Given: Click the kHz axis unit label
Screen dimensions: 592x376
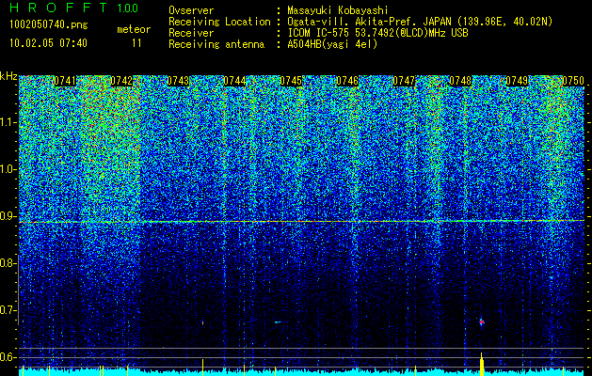Looking at the screenshot, I should 8,76.
